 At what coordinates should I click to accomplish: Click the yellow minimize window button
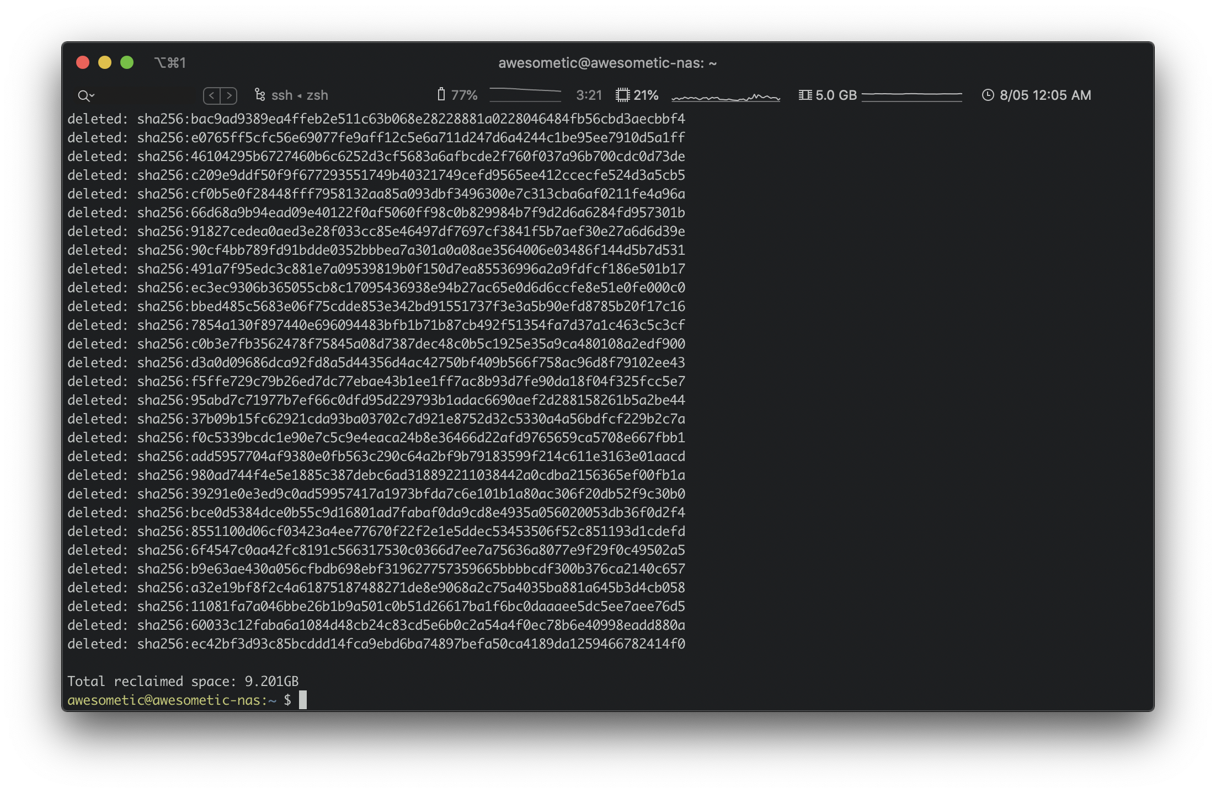[105, 62]
